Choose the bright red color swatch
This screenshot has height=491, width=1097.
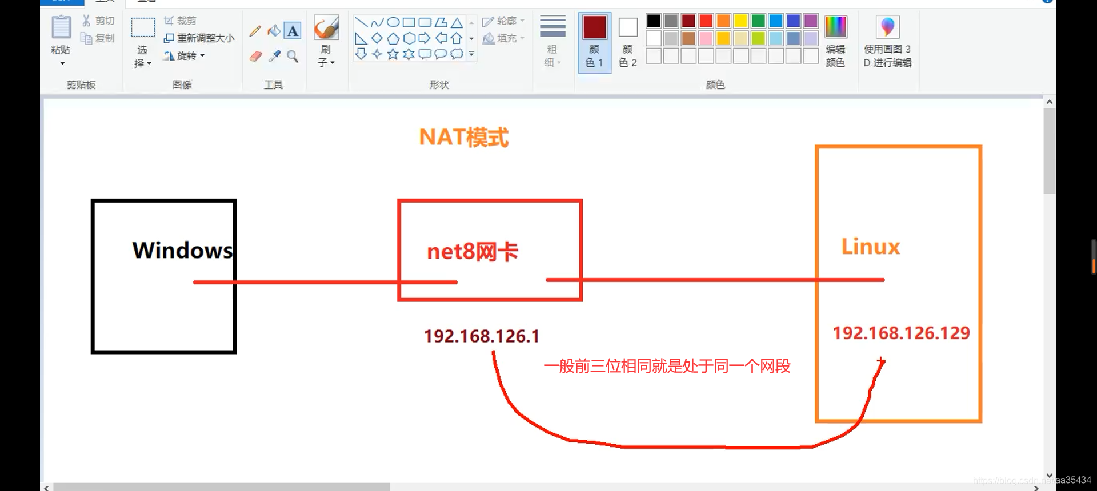pyautogui.click(x=706, y=21)
